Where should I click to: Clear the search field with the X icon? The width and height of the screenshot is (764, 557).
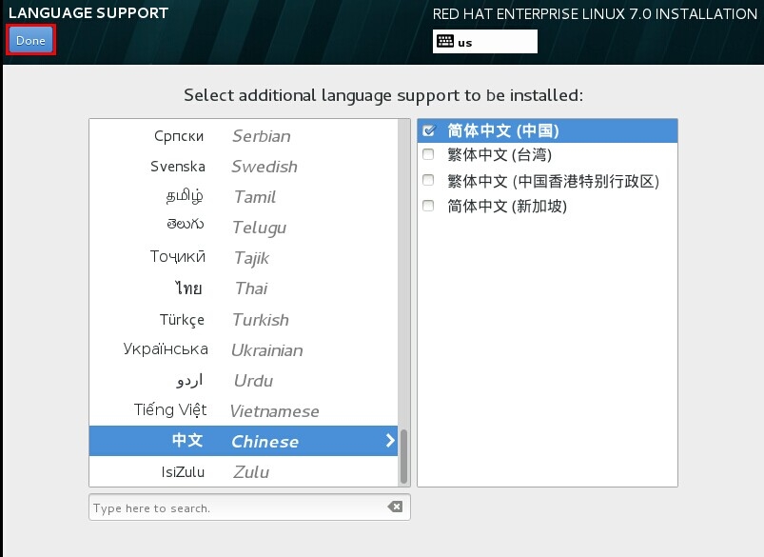(395, 507)
